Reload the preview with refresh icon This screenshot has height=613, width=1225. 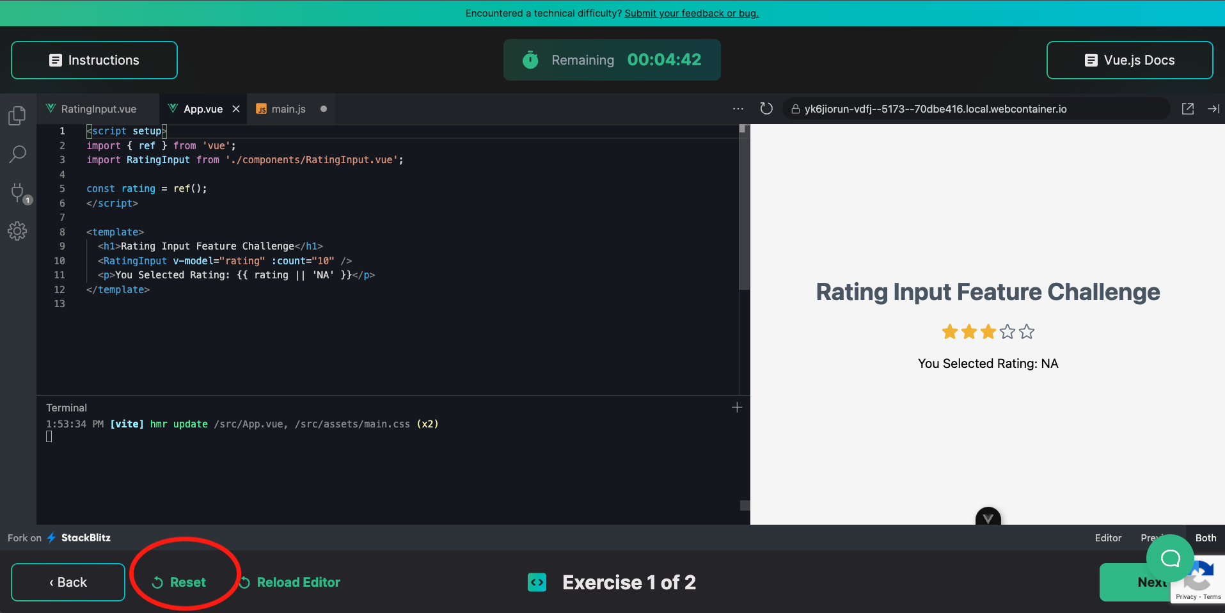pos(766,109)
